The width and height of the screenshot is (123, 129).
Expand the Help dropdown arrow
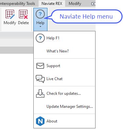pos(40,26)
